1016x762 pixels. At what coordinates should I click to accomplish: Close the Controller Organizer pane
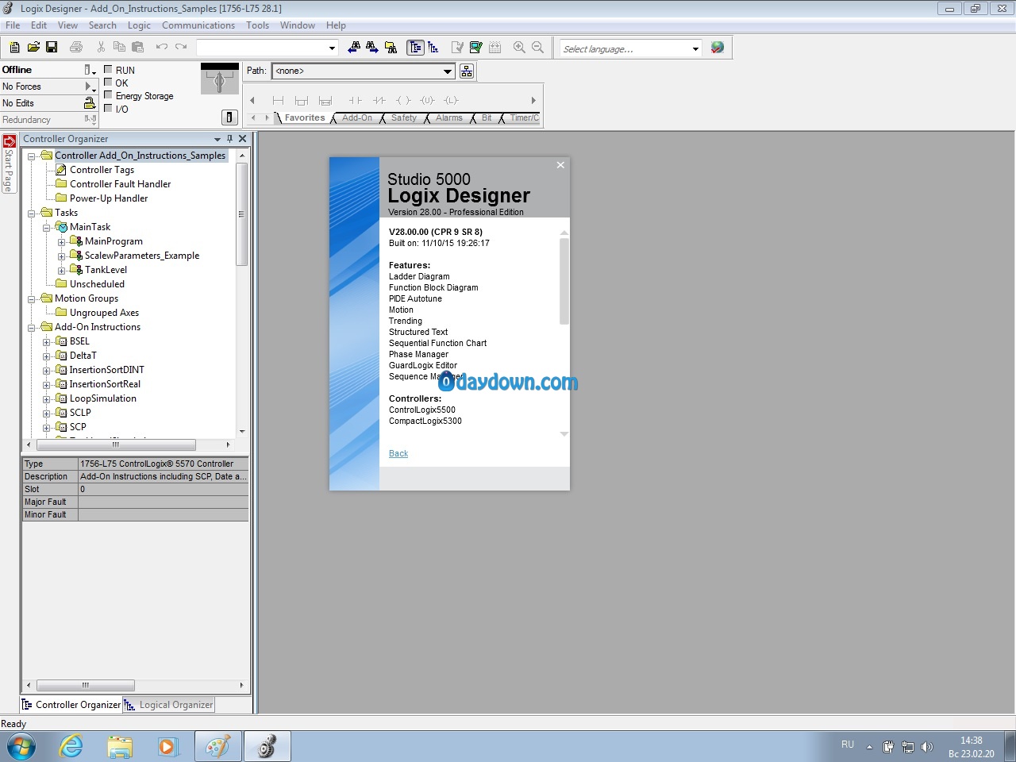pos(243,139)
